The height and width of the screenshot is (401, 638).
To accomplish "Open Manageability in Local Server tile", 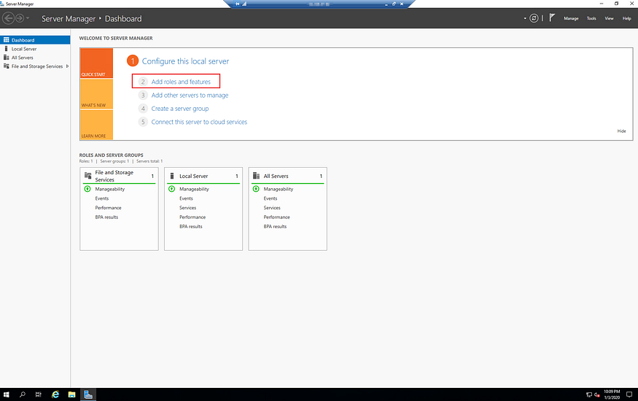I will pyautogui.click(x=194, y=189).
